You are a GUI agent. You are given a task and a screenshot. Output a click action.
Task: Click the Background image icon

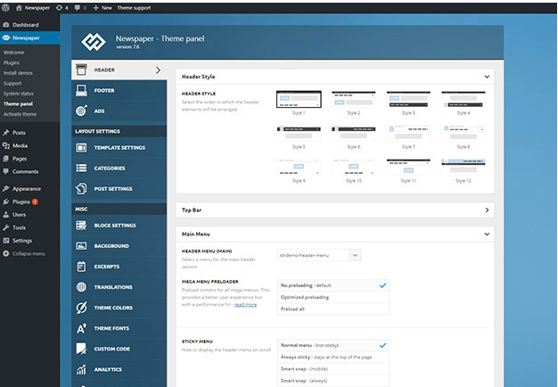[81, 245]
